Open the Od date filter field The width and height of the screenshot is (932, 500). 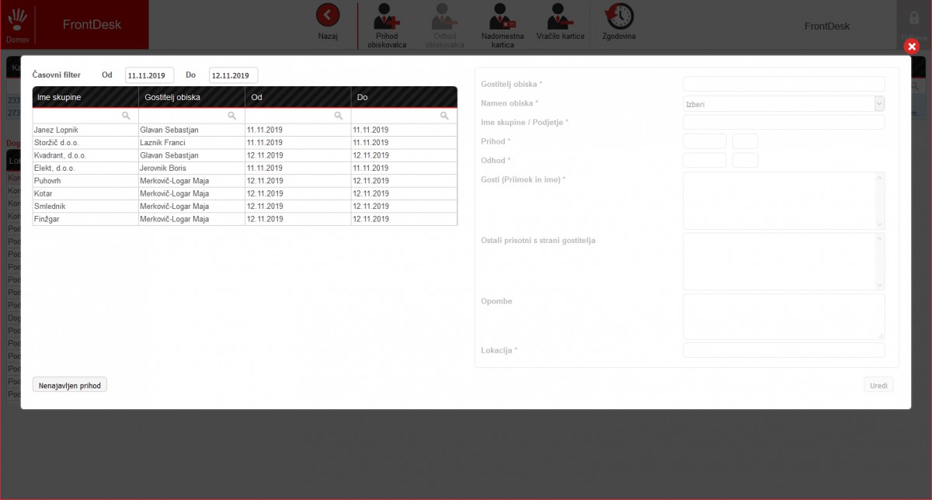pos(149,75)
